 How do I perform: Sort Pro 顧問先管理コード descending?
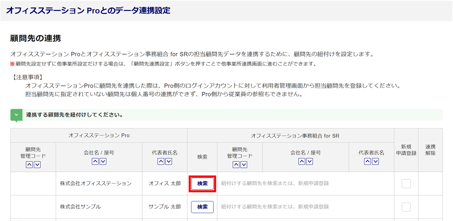pyautogui.click(x=37, y=165)
